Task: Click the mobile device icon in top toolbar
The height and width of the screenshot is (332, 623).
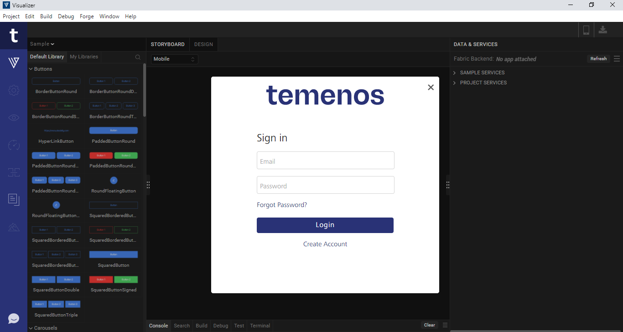Action: 586,30
